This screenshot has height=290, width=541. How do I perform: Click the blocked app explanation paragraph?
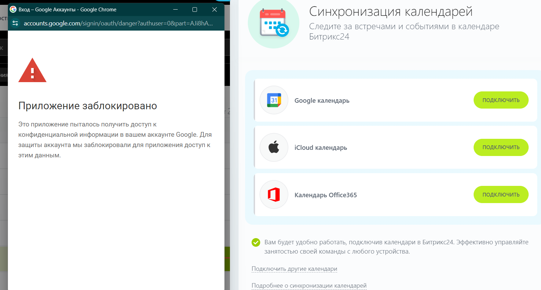pyautogui.click(x=115, y=140)
